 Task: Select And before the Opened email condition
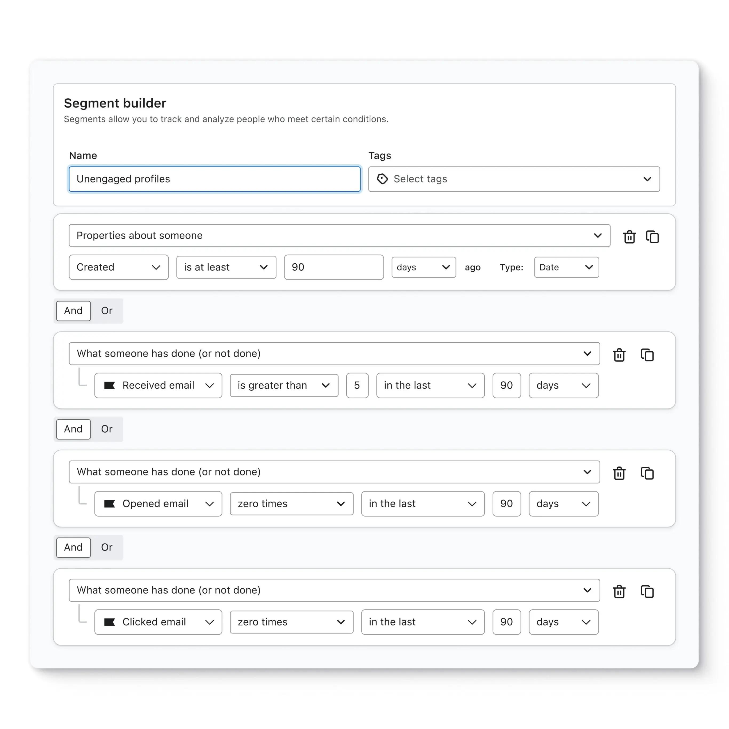(73, 429)
